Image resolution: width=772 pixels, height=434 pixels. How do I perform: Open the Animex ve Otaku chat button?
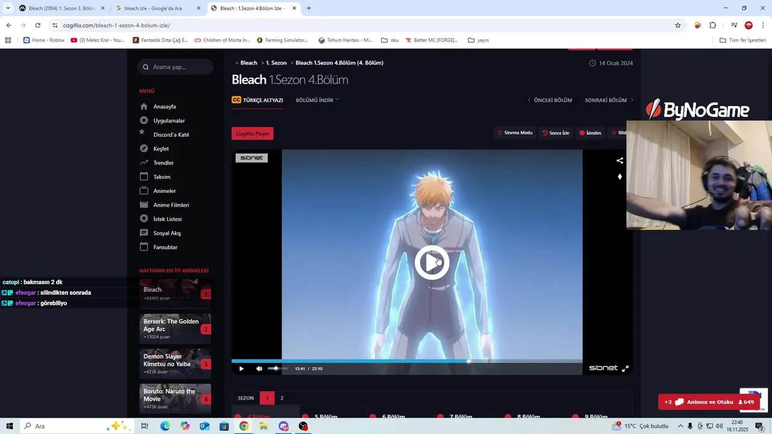point(709,402)
